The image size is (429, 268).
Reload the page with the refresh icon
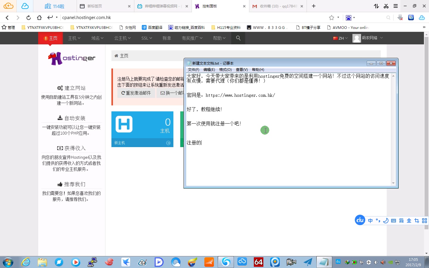tap(28, 18)
